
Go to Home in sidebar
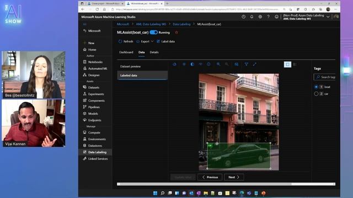point(89,50)
